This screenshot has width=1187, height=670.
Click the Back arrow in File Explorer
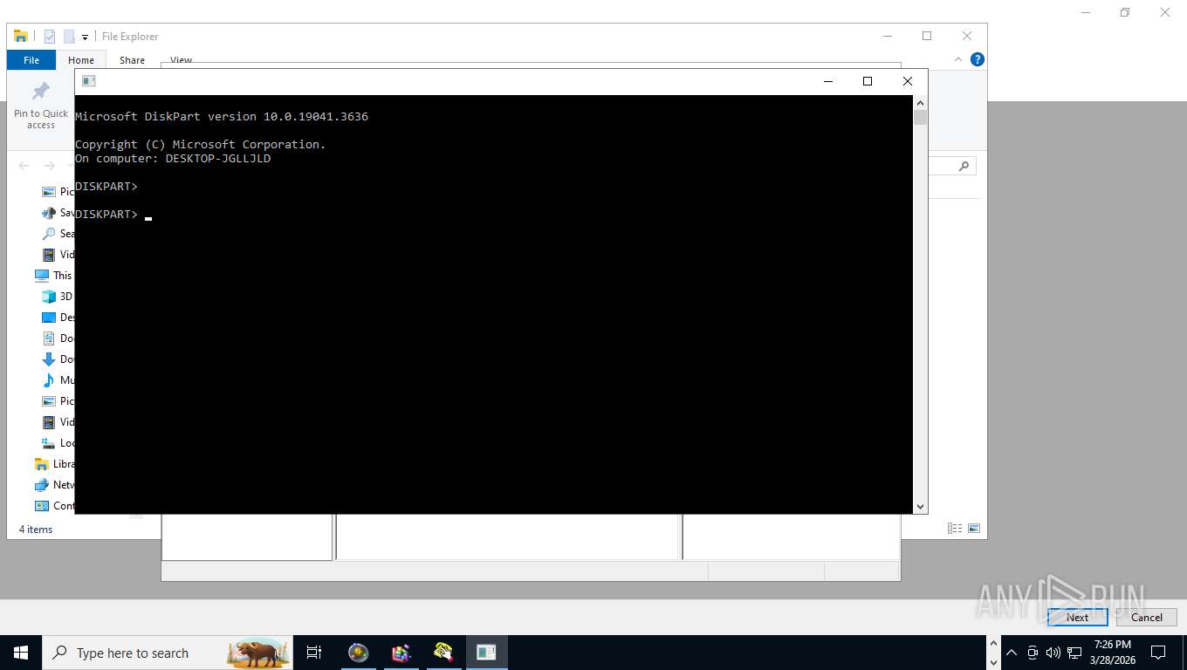click(24, 166)
